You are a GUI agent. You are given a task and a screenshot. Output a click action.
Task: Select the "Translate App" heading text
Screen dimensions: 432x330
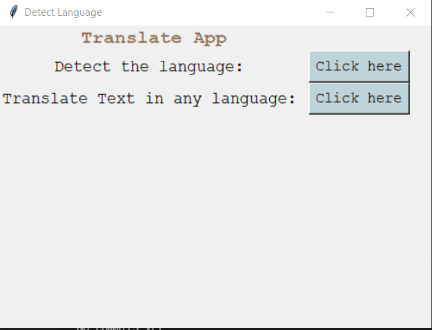(154, 39)
